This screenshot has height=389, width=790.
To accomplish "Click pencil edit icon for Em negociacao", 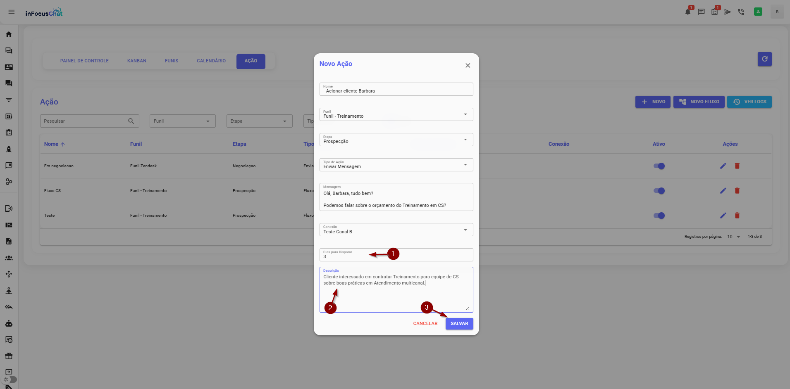I will (723, 166).
